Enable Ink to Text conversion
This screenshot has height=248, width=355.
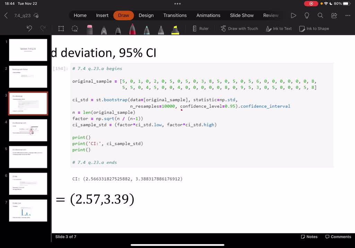point(279,29)
